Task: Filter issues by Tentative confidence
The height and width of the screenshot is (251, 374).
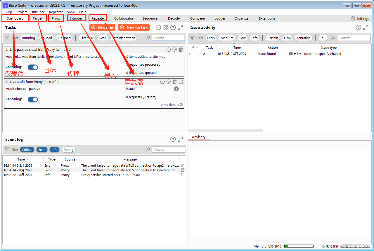Action: (x=303, y=38)
